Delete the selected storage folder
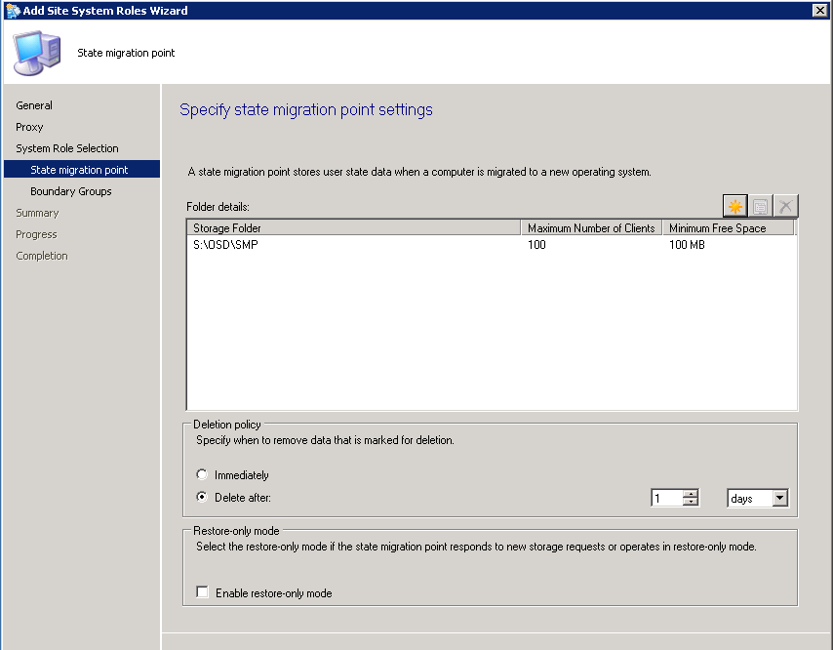The image size is (833, 650). tap(785, 205)
